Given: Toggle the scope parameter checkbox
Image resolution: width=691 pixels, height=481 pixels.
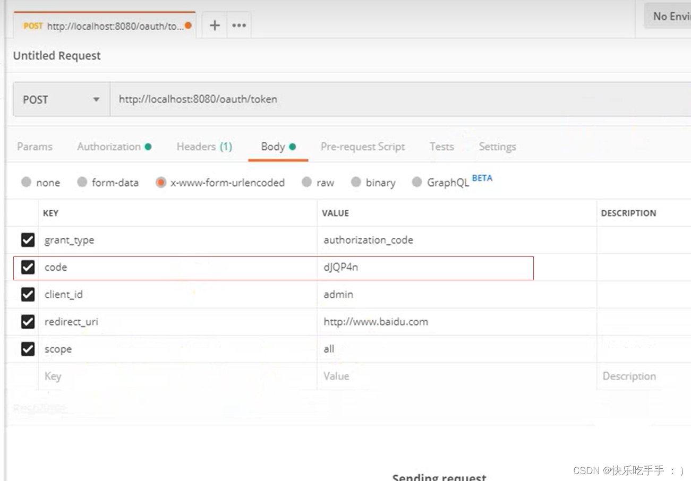Looking at the screenshot, I should click(27, 349).
